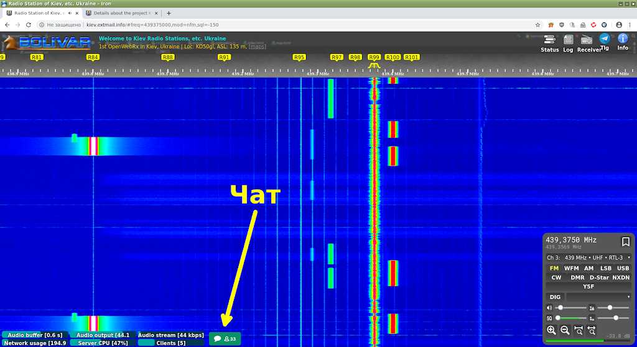Open the chat button showing 33 users
The image size is (637, 347).
click(x=225, y=339)
